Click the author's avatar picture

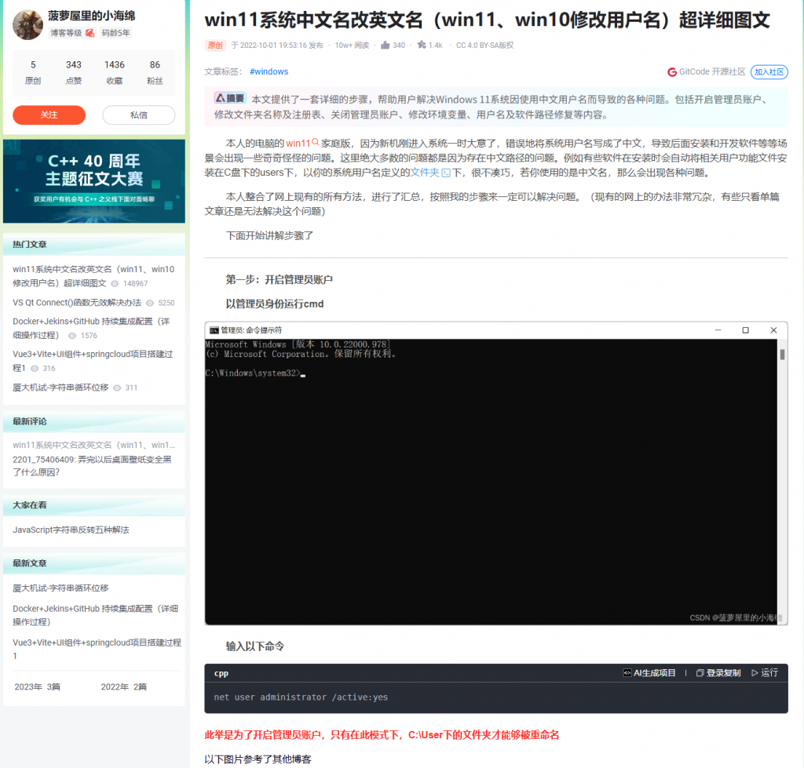28,25
